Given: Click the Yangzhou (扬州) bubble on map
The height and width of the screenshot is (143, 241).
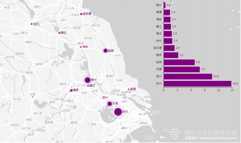Looking at the screenshot, I should [x=88, y=80].
